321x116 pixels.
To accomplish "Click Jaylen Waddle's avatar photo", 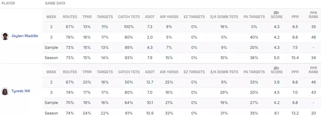I will pyautogui.click(x=5, y=36).
